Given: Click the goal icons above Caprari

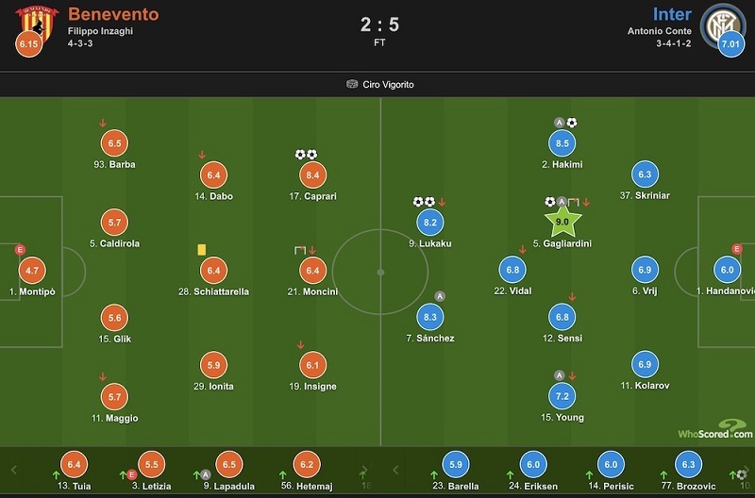Looking at the screenshot, I should (x=307, y=155).
